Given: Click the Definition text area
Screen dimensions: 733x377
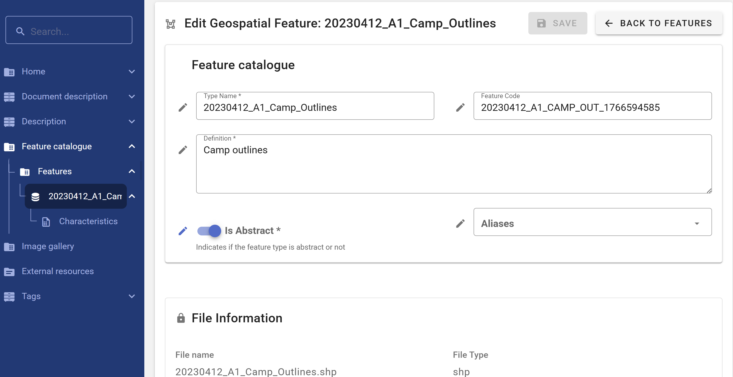Looking at the screenshot, I should point(454,168).
